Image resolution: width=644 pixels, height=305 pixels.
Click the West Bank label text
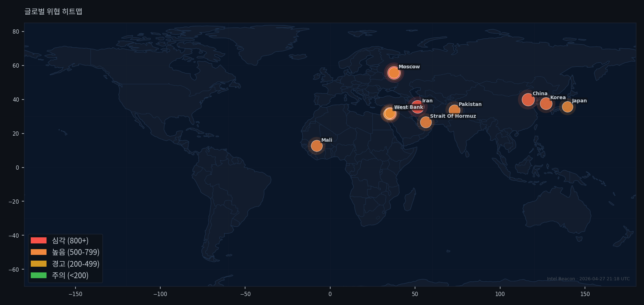pos(409,107)
